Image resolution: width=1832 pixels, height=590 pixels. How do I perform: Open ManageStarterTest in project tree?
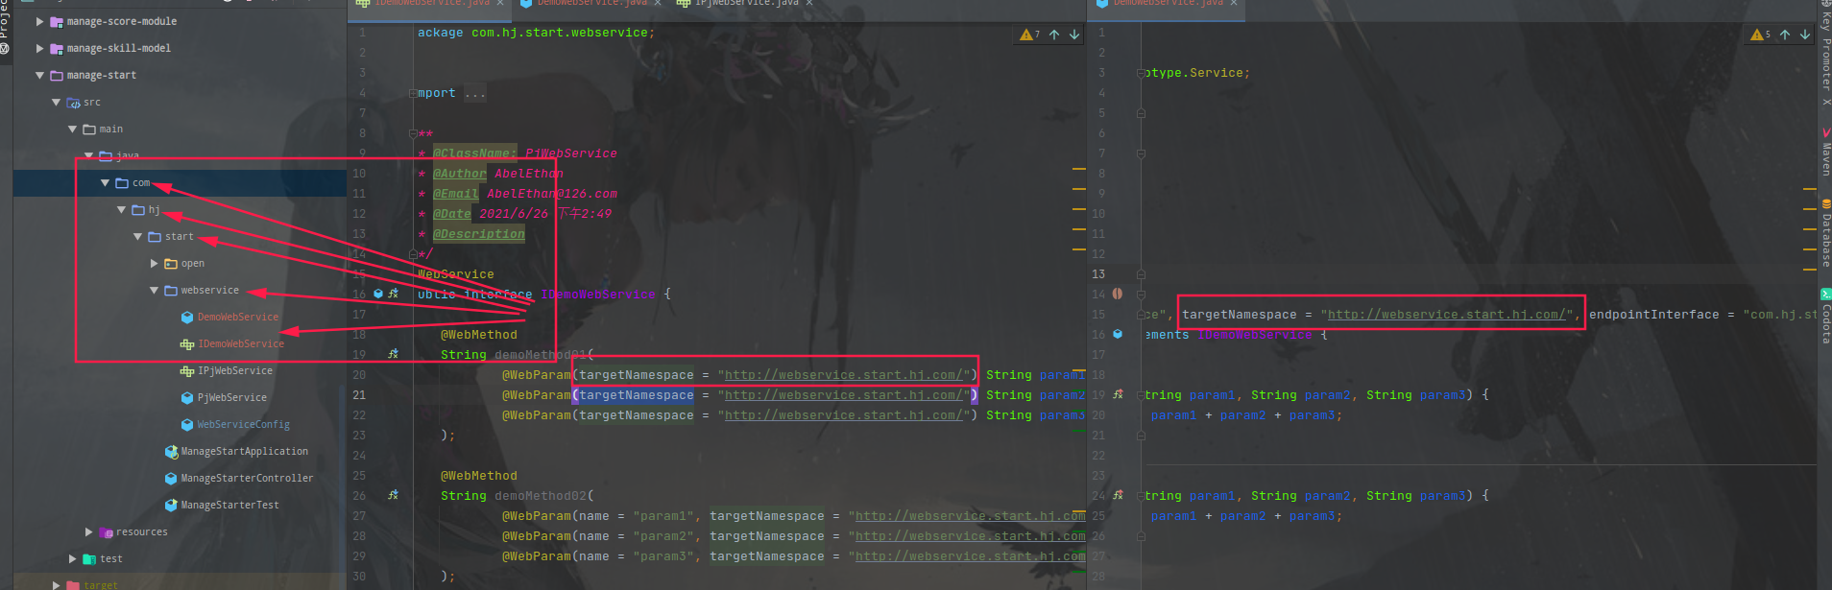230,505
